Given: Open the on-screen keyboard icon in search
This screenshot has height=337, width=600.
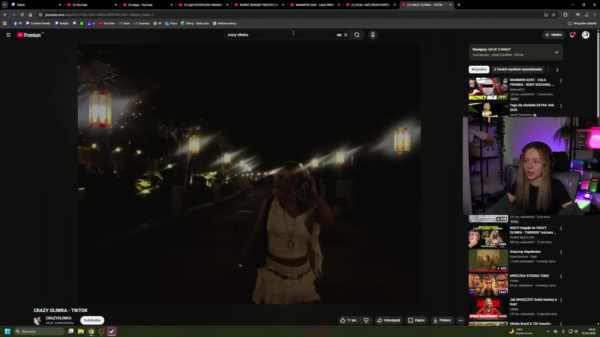Looking at the screenshot, I should coord(339,35).
